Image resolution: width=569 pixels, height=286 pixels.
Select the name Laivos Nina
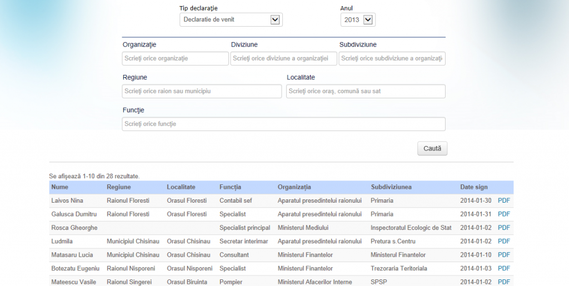[x=67, y=200]
